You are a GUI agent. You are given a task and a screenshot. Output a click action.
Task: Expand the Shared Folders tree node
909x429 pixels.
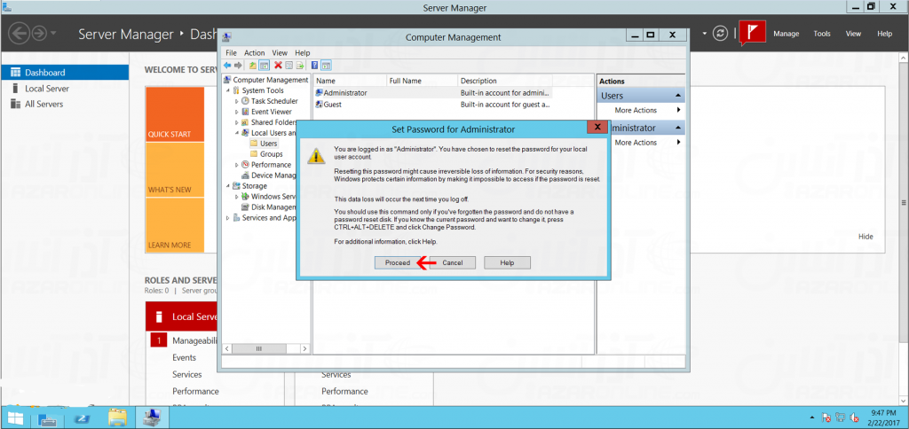236,122
